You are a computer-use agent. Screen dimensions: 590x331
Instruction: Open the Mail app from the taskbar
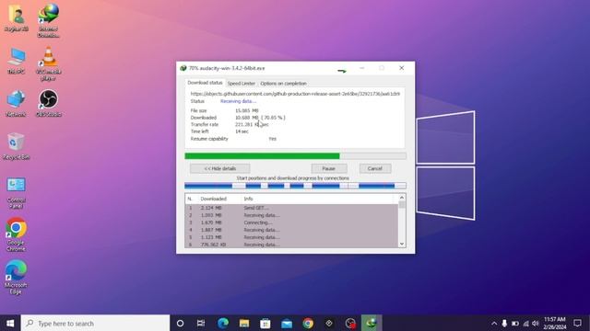point(287,323)
